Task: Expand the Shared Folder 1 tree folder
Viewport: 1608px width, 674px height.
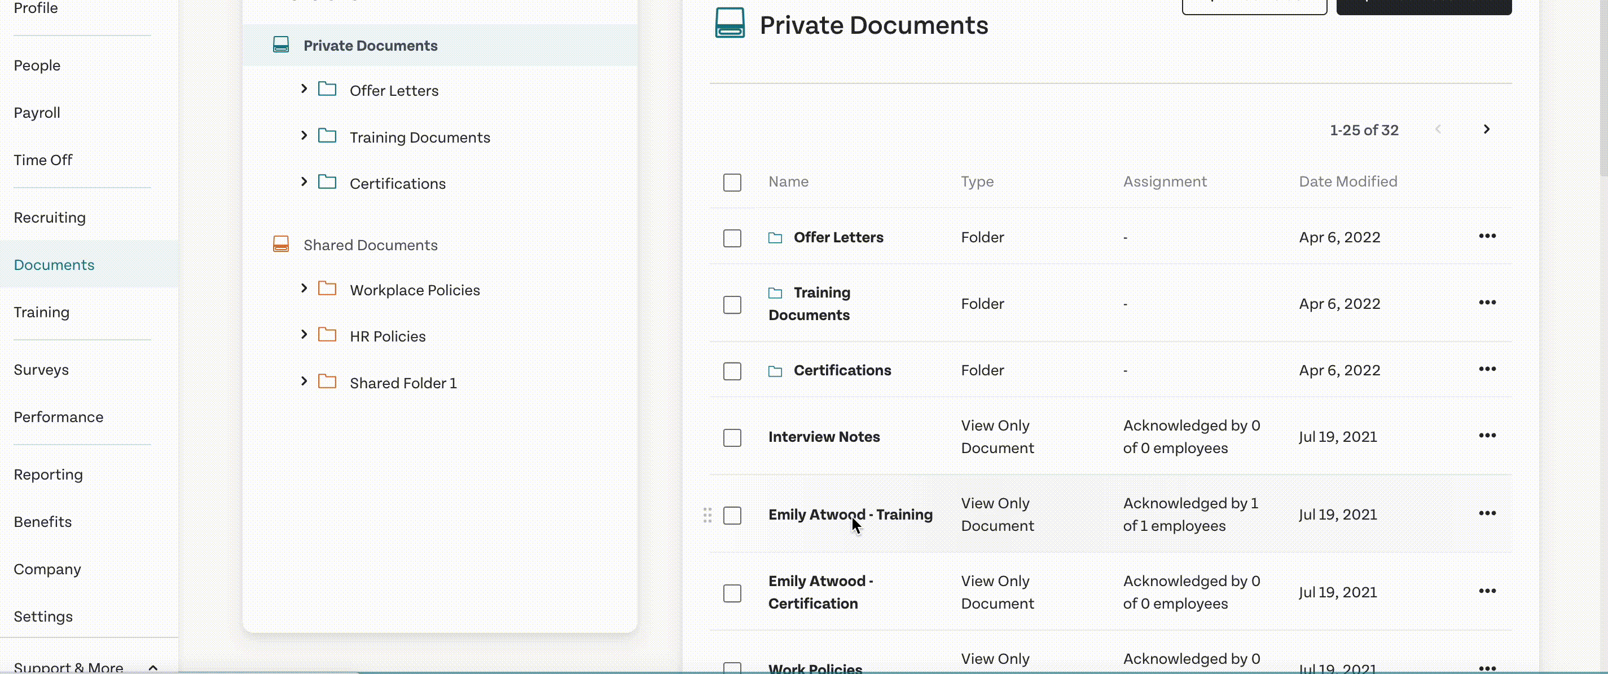Action: (x=304, y=381)
